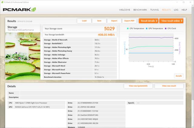This screenshot has height=128, width=194.
Task: Click the GPU Temperature legend swatch
Action: point(147,28)
